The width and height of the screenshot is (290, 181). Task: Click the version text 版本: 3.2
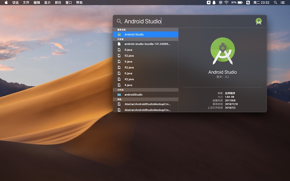[x=222, y=77]
